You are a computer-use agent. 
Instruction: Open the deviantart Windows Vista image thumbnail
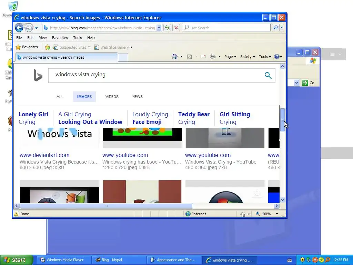pos(59,138)
